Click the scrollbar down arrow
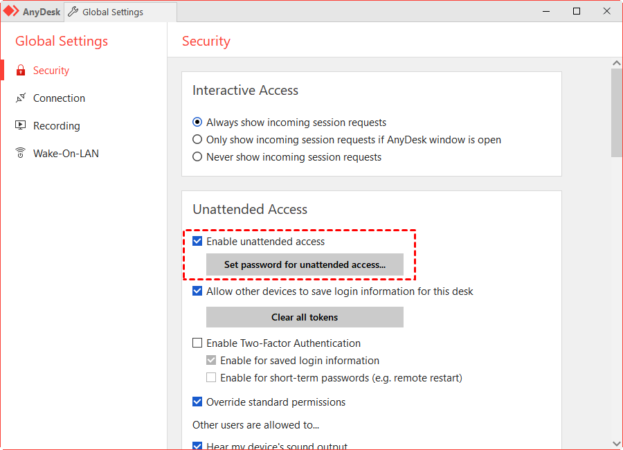 click(x=617, y=444)
